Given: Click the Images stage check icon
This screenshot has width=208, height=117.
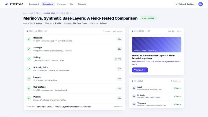Looking at the screenshot, I should tap(29, 79).
